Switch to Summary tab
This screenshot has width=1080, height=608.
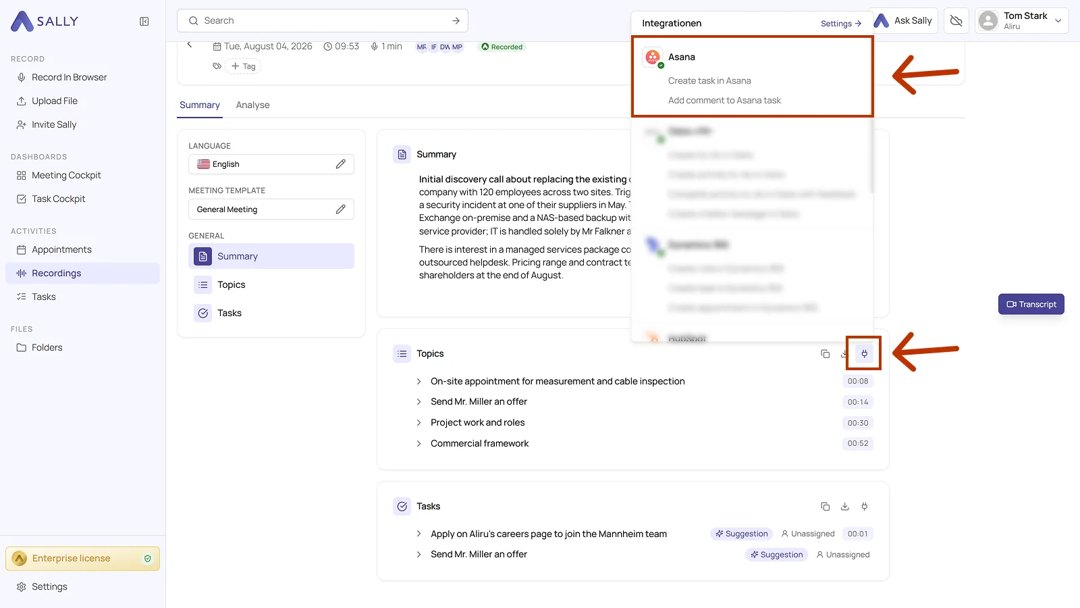(x=200, y=105)
